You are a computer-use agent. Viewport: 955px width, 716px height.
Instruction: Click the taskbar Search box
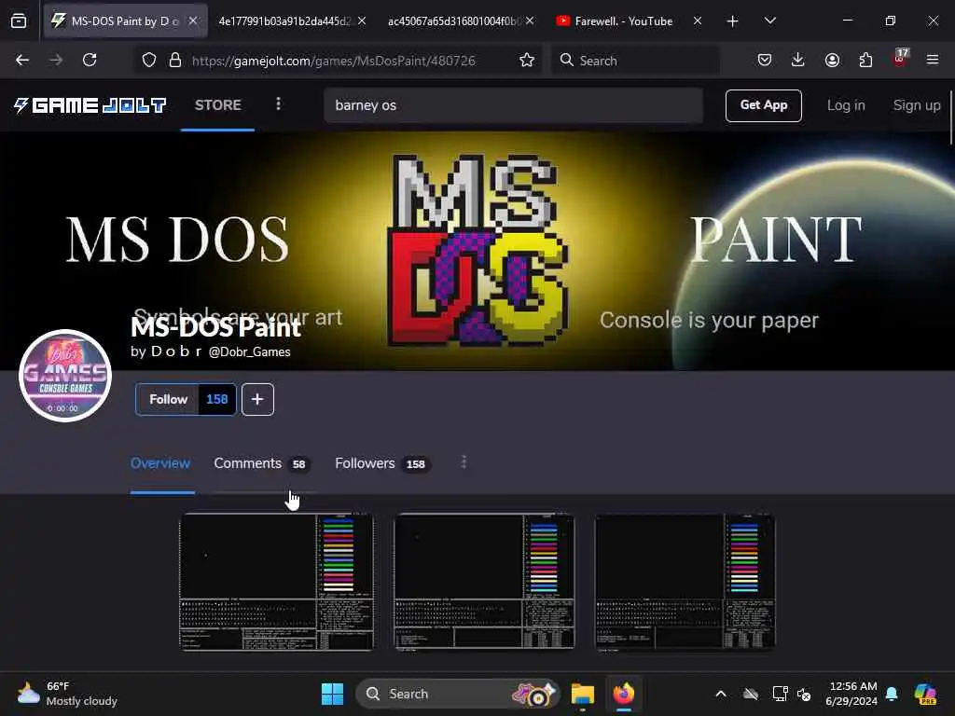pos(457,694)
